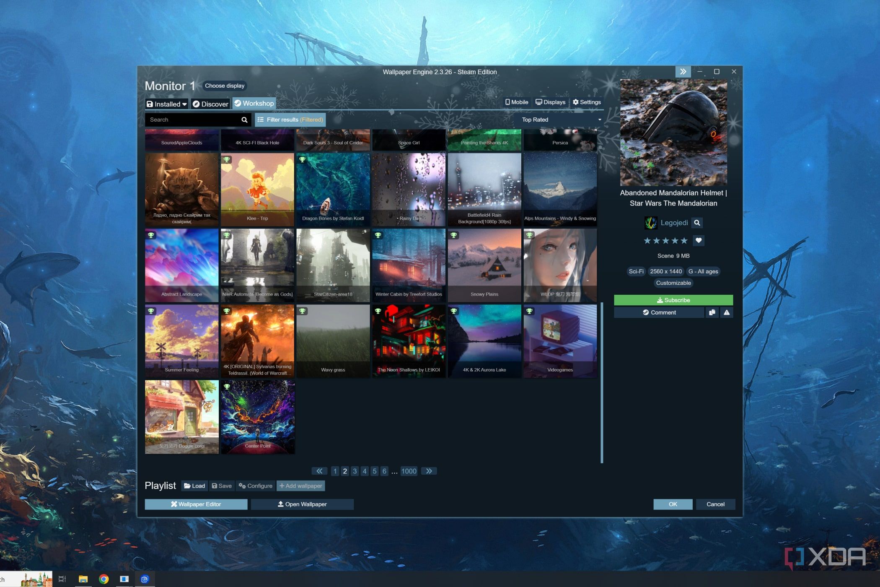Viewport: 880px width, 587px height.
Task: Click the search magnifier icon
Action: tap(244, 120)
